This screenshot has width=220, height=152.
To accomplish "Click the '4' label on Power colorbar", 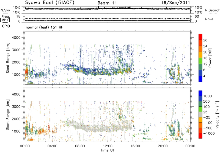I will [204, 76].
